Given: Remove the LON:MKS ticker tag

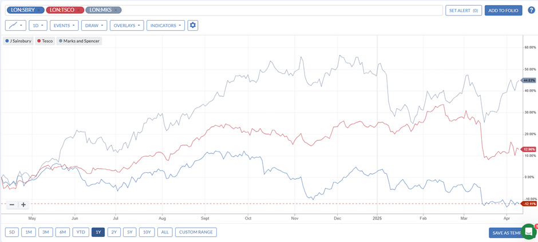Looking at the screenshot, I should pos(116,10).
